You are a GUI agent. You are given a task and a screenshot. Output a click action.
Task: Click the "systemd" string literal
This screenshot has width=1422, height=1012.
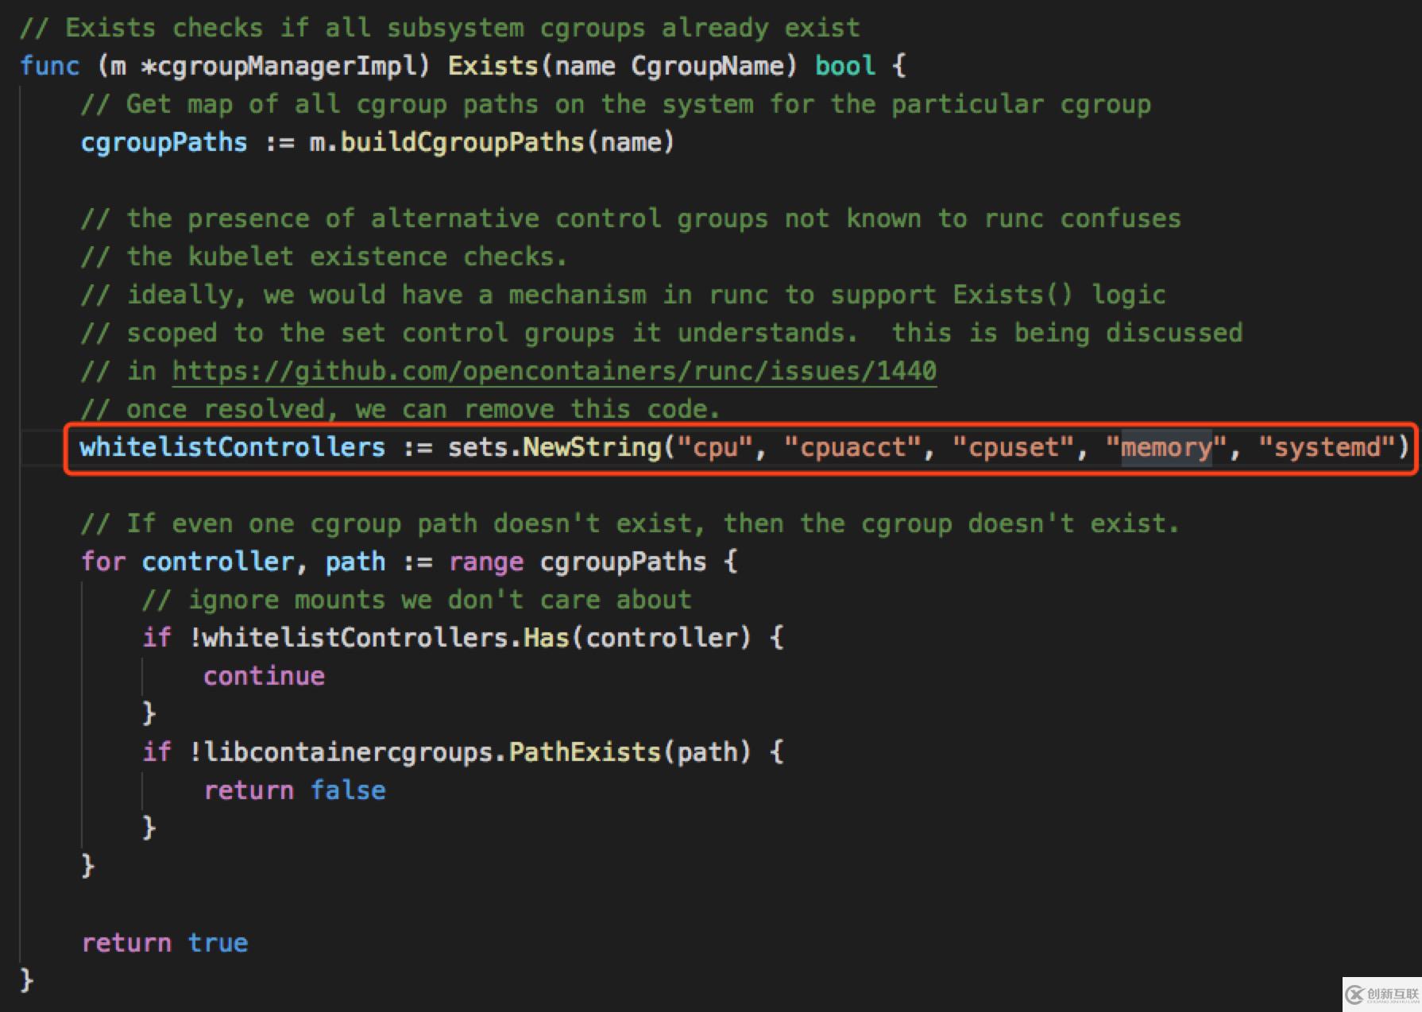1327,447
